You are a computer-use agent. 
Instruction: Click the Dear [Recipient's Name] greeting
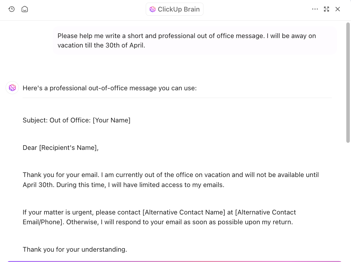pyautogui.click(x=60, y=148)
